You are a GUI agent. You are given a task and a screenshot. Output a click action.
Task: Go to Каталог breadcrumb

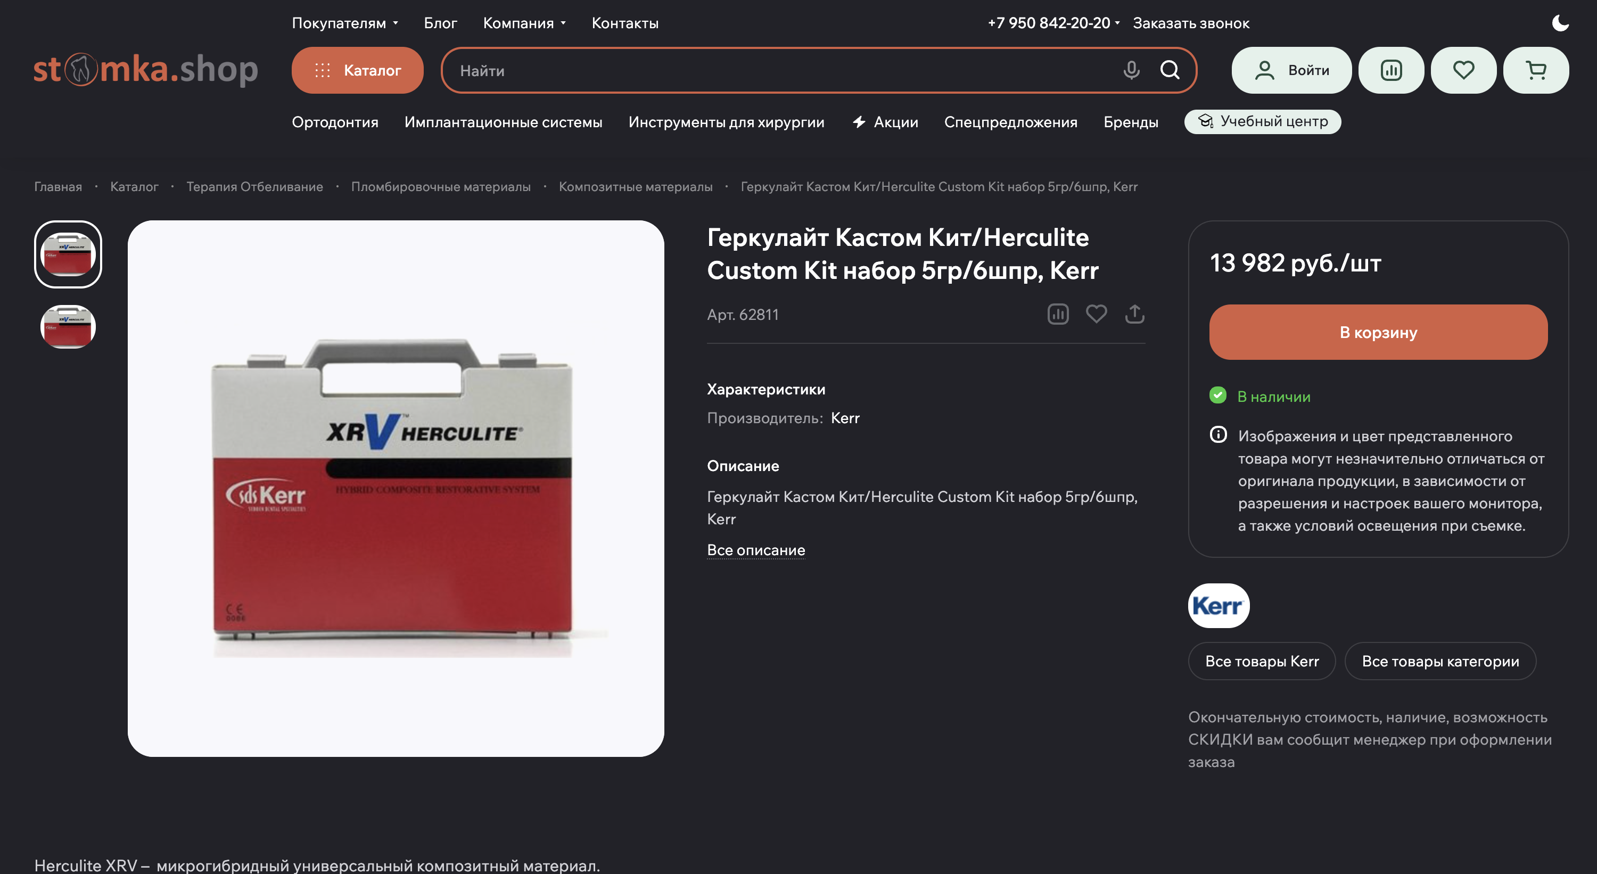point(134,187)
